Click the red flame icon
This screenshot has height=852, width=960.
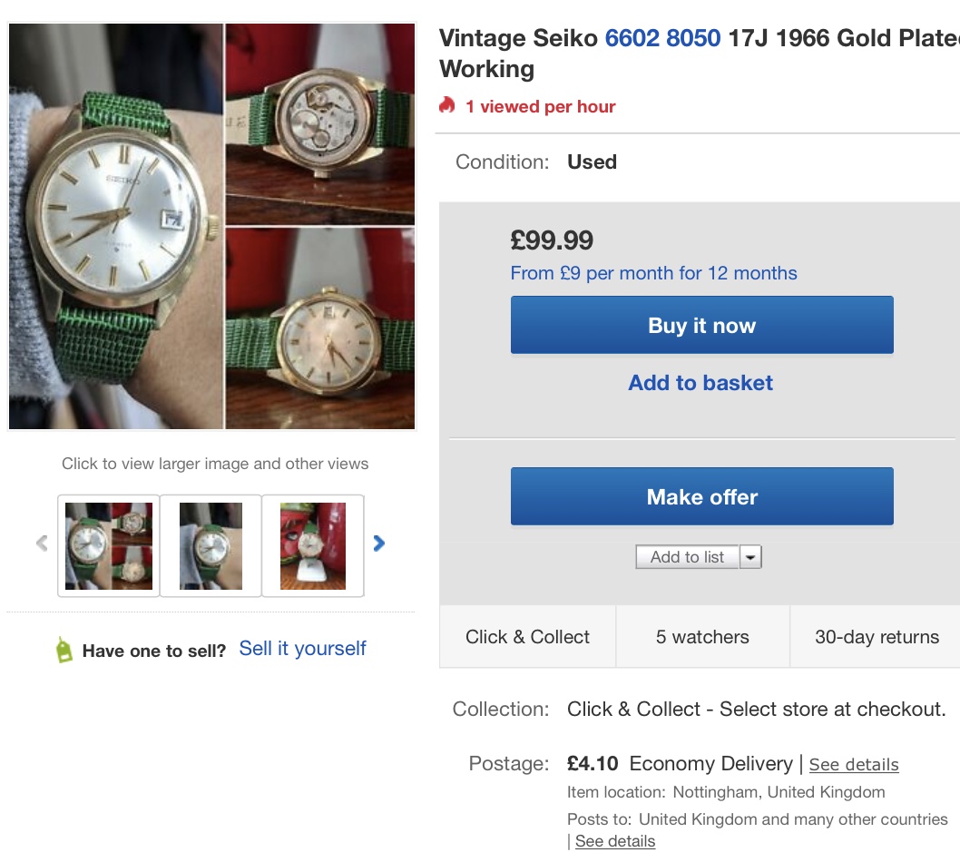pos(446,106)
